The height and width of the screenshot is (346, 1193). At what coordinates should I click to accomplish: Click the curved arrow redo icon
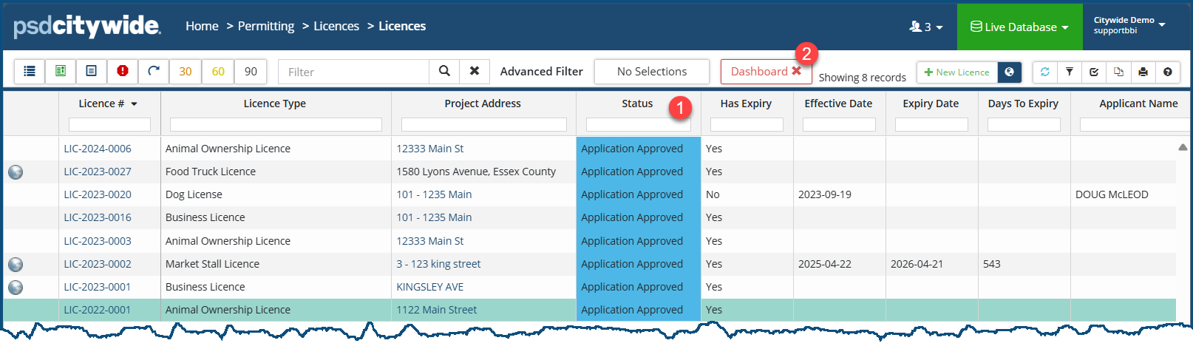154,72
